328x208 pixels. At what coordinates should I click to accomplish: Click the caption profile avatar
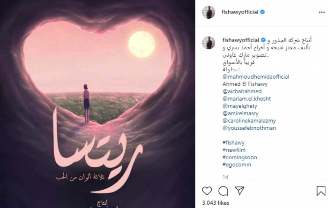(209, 43)
